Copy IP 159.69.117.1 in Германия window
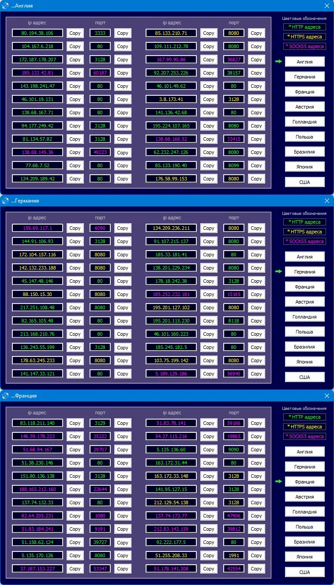Image resolution: width=334 pixels, height=585 pixels. (x=75, y=228)
